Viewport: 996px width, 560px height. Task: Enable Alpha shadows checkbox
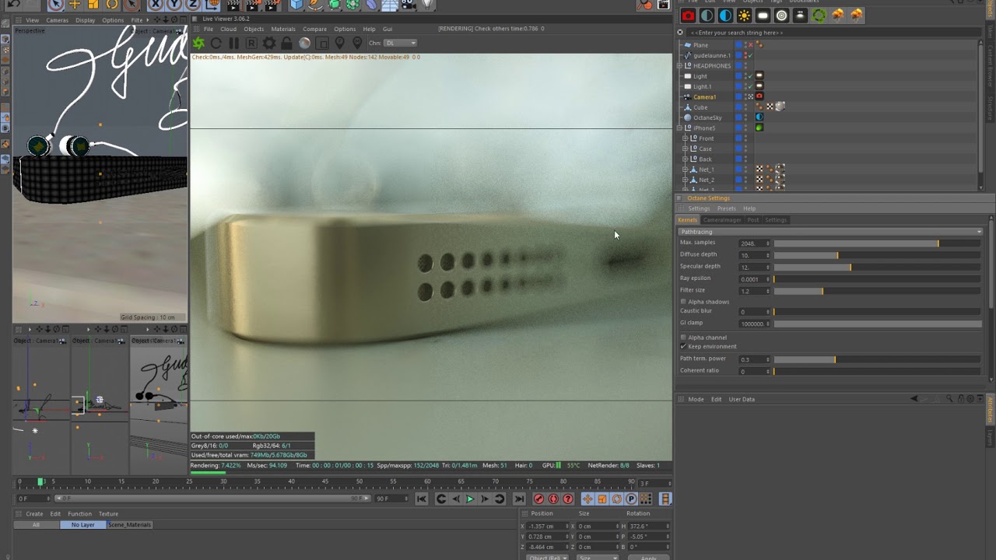tap(683, 302)
